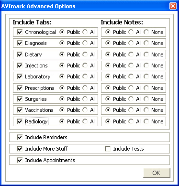
Task: Select None for Diagnosis notes
Action: 146,43
